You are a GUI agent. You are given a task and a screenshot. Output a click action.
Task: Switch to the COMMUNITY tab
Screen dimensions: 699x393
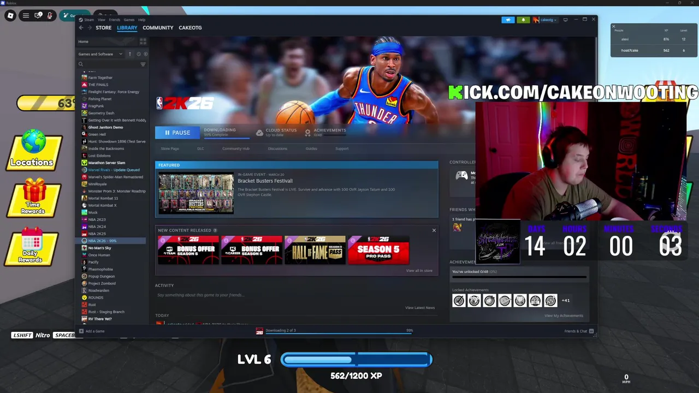click(x=158, y=27)
